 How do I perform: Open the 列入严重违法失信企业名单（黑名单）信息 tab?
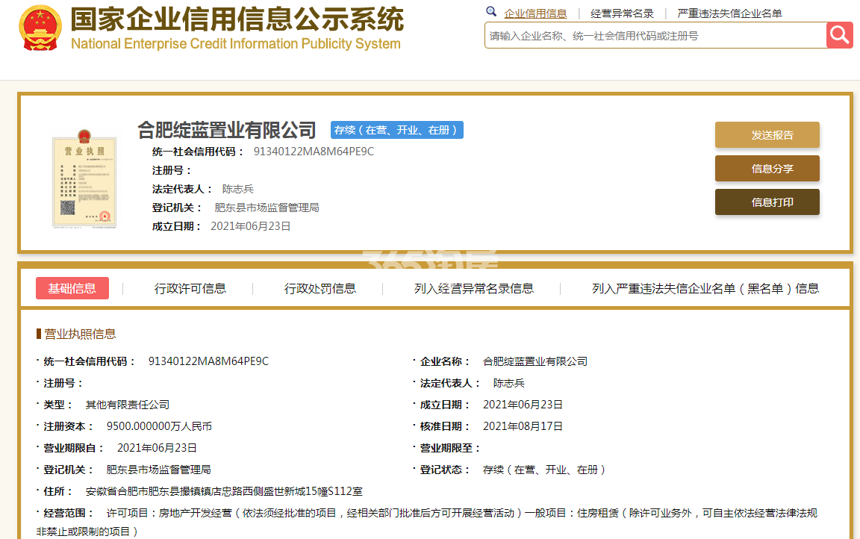click(x=705, y=288)
